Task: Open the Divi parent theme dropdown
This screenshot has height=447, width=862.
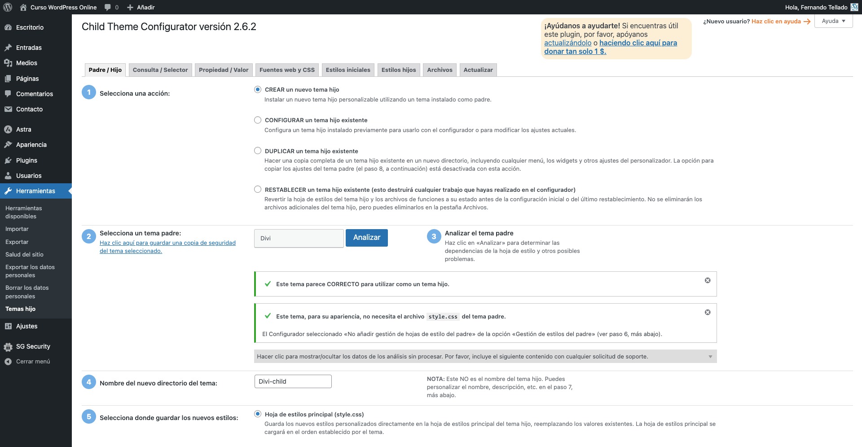Action: (299, 238)
